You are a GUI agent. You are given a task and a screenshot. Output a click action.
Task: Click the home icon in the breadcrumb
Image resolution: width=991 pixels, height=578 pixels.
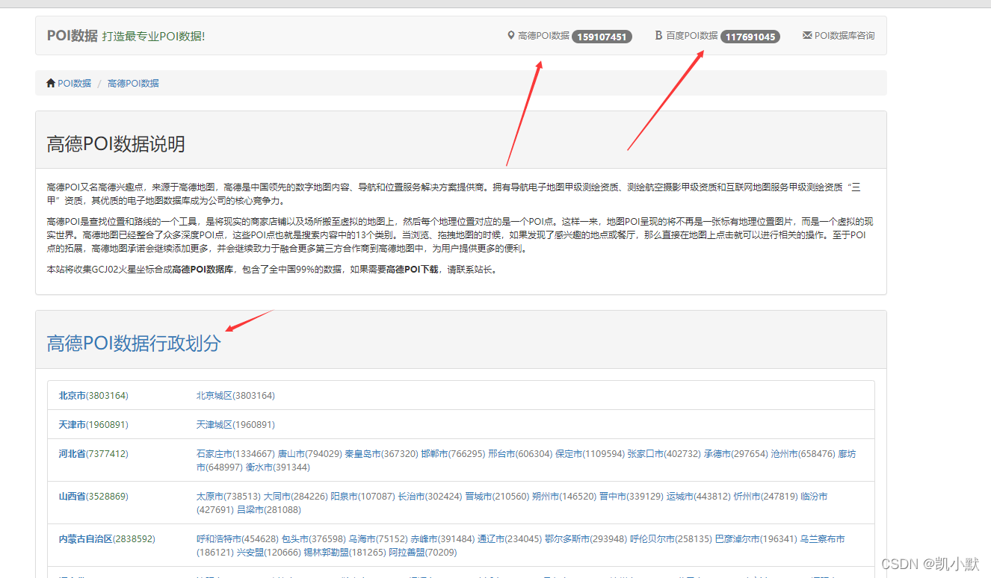(x=51, y=83)
